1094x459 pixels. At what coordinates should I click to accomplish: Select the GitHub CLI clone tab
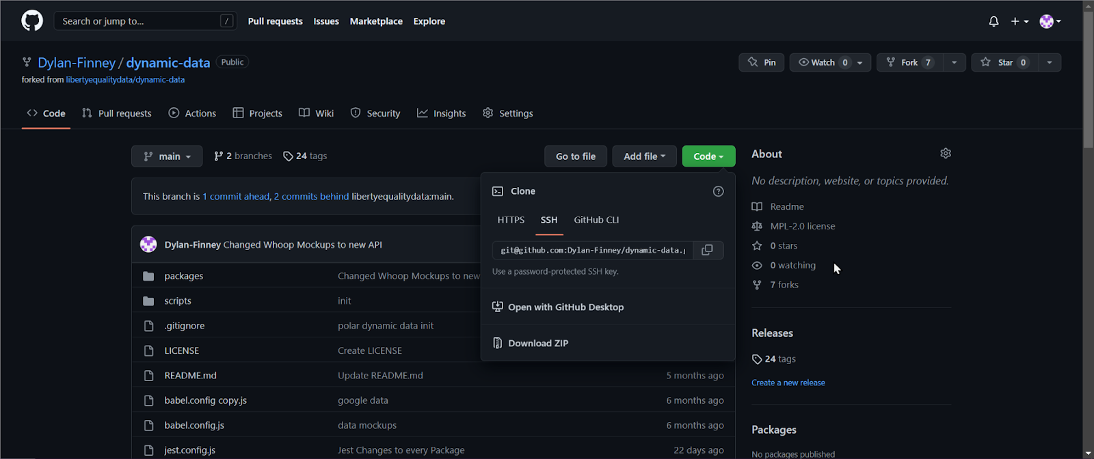596,220
